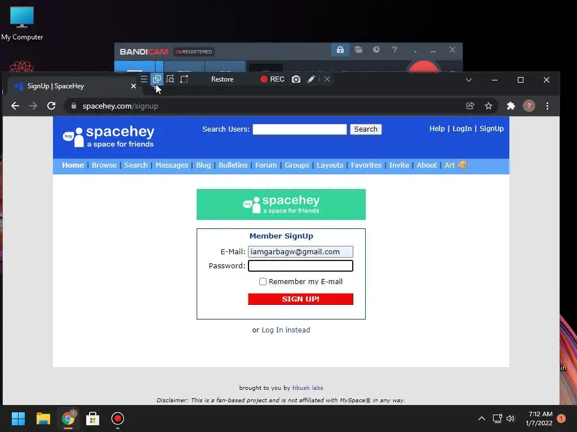Click the red SIGN UP! button
The height and width of the screenshot is (432, 577).
[300, 299]
